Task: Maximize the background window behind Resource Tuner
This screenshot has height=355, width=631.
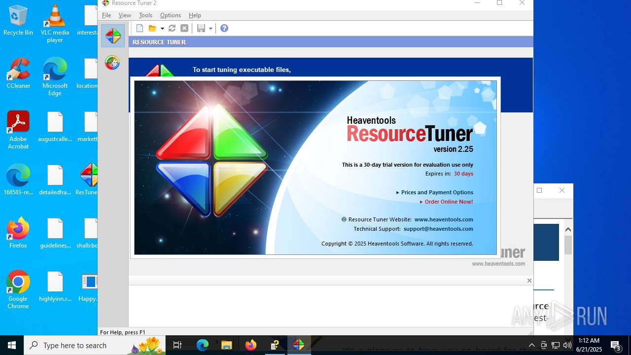Action: tap(539, 190)
